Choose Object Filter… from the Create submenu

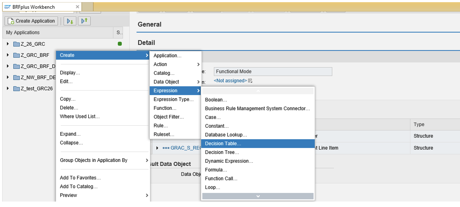coord(175,117)
